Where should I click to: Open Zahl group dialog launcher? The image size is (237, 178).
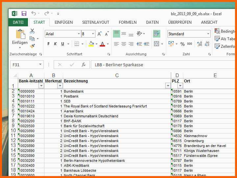coord(209,54)
